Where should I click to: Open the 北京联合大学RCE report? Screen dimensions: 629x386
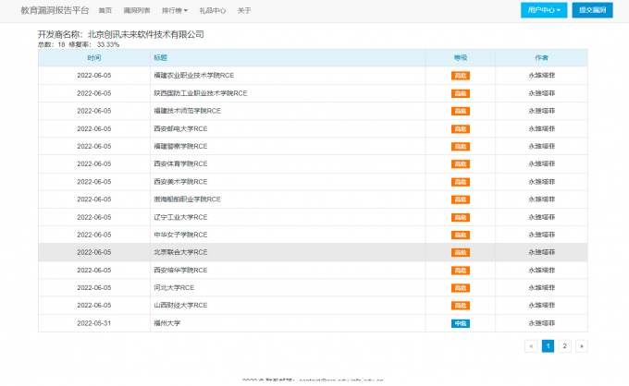click(x=180, y=253)
